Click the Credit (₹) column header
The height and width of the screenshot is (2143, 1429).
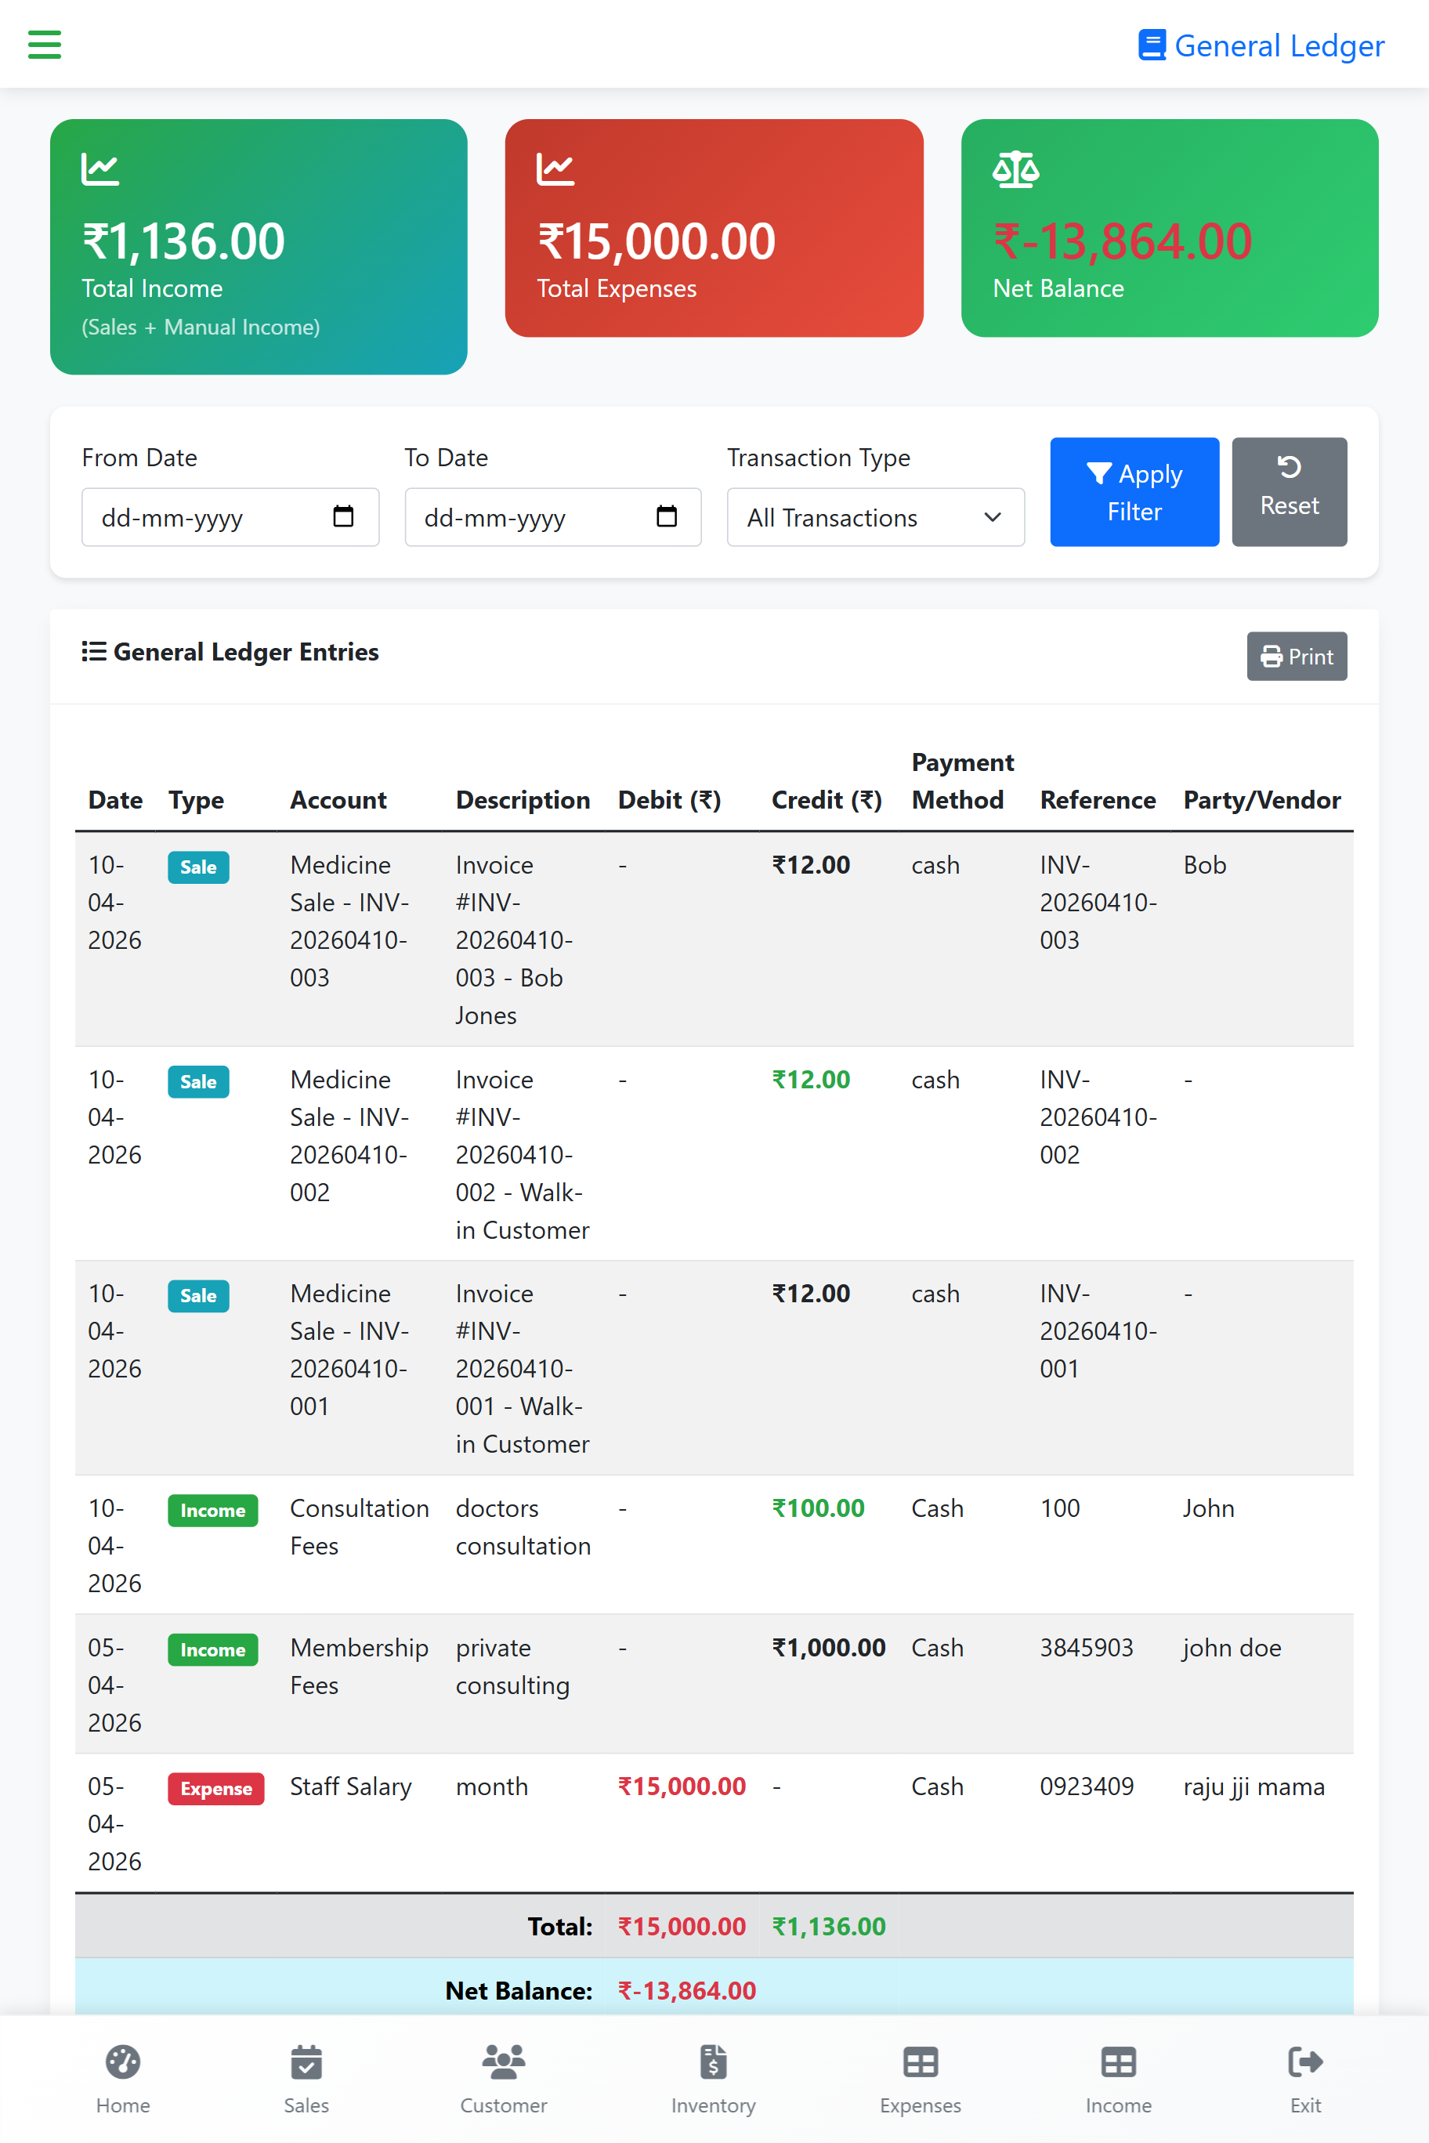click(x=827, y=800)
